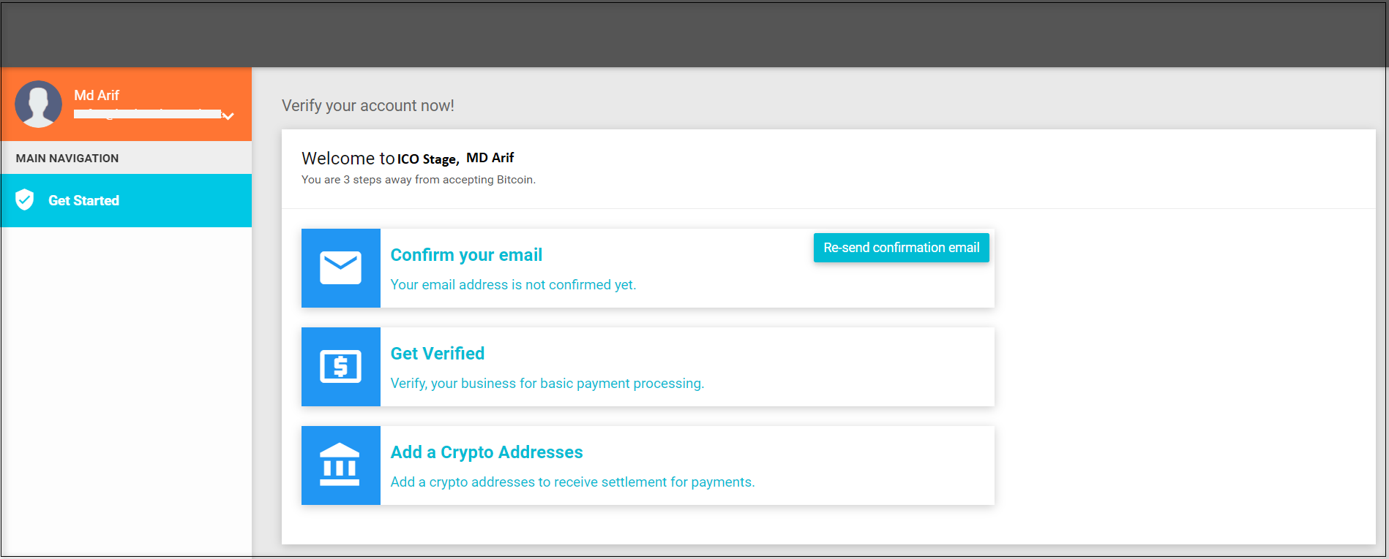This screenshot has width=1389, height=559.
Task: Open the Add a Crypto Addresses heading
Action: tap(486, 452)
